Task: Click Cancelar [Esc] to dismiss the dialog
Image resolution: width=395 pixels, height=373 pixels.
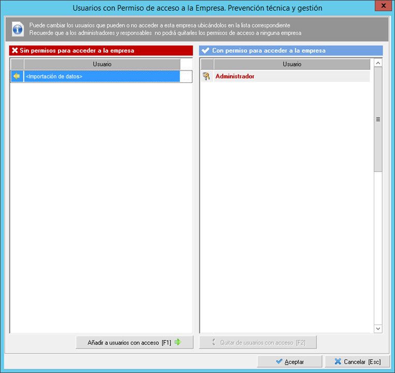Action: pos(357,362)
